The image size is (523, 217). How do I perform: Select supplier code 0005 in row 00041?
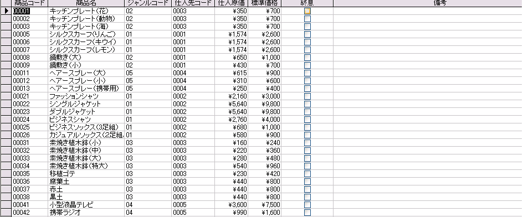click(x=193, y=205)
